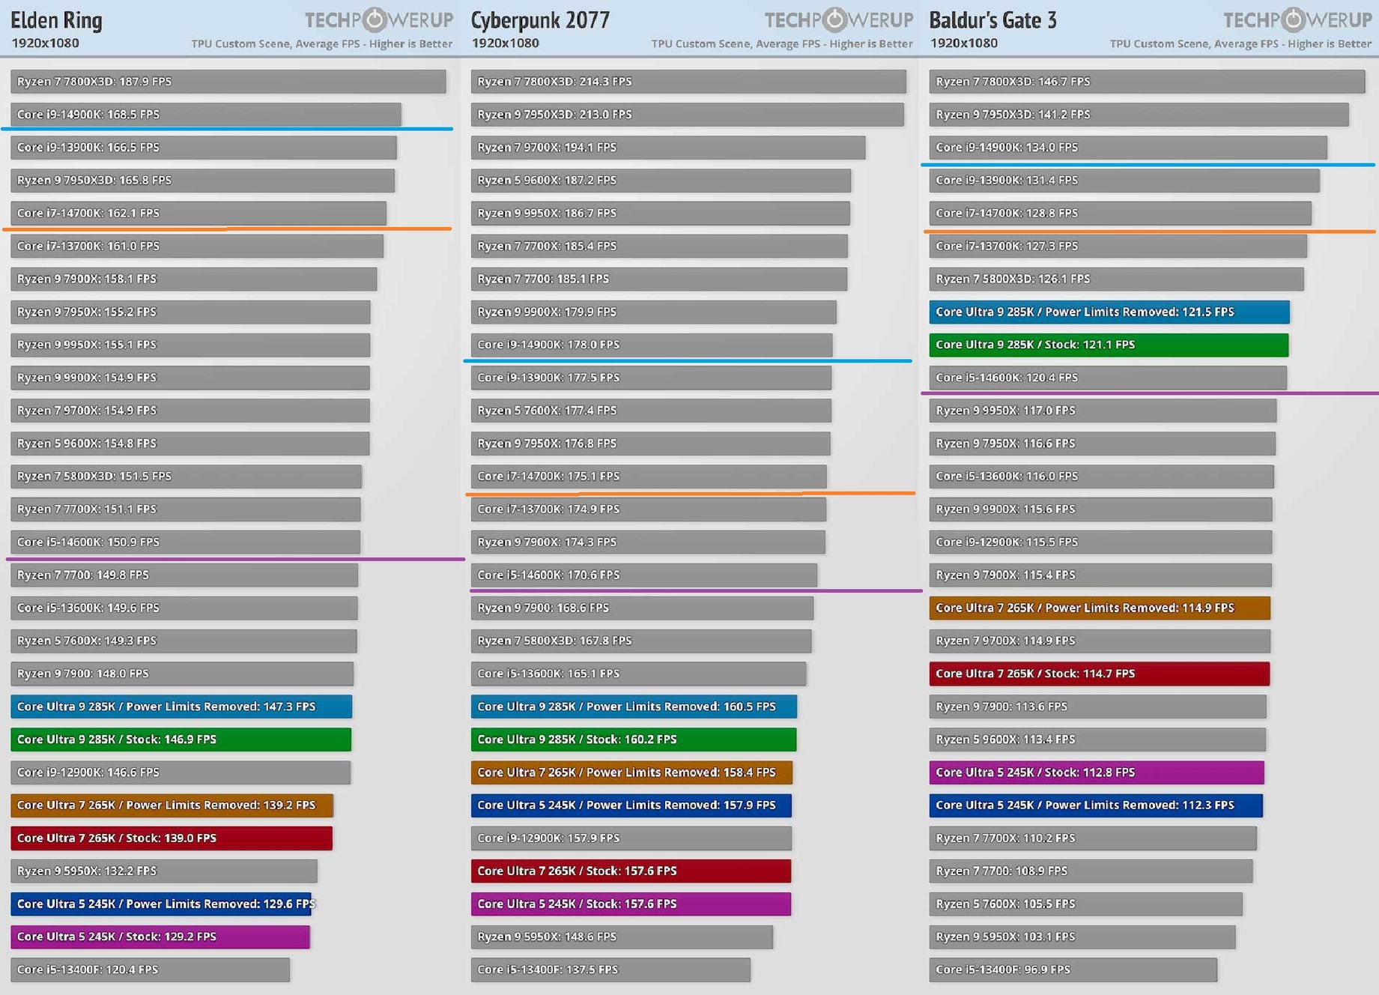The width and height of the screenshot is (1379, 995).
Task: Click the Core i7-14700K 128.8 FPS bar
Action: click(1120, 214)
